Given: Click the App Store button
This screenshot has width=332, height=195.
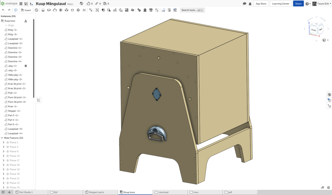Looking at the screenshot, I should tap(261, 4).
